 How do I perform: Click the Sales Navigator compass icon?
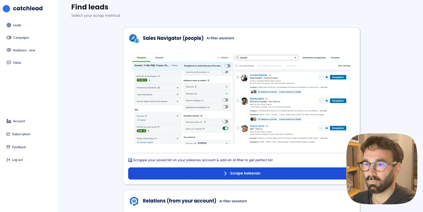coord(134,38)
